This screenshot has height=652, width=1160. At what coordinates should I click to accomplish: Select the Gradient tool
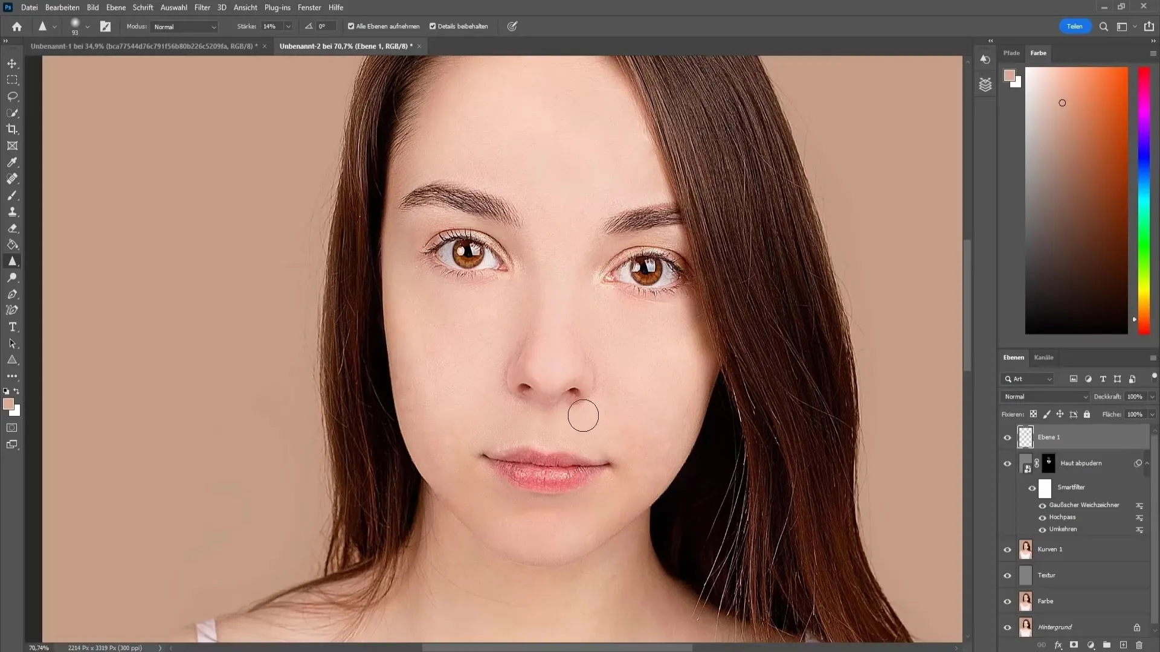coord(12,245)
